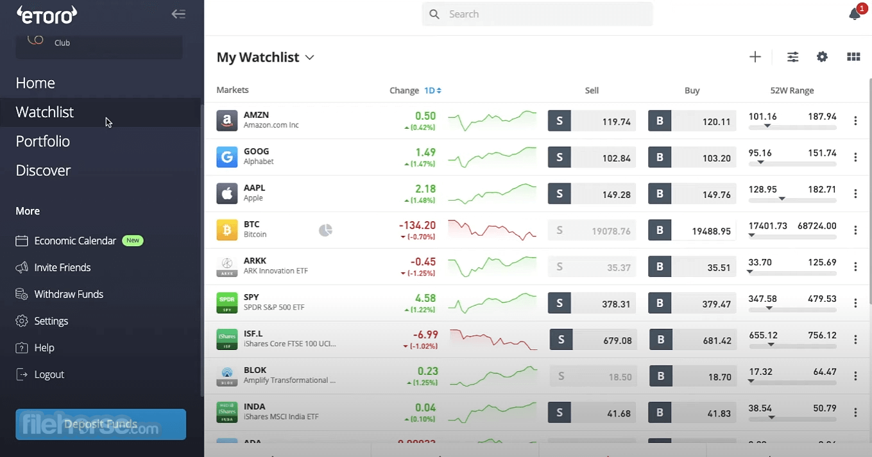Viewport: 872px width, 457px height.
Task: Click the SPY SPDR logo icon
Action: 227,303
